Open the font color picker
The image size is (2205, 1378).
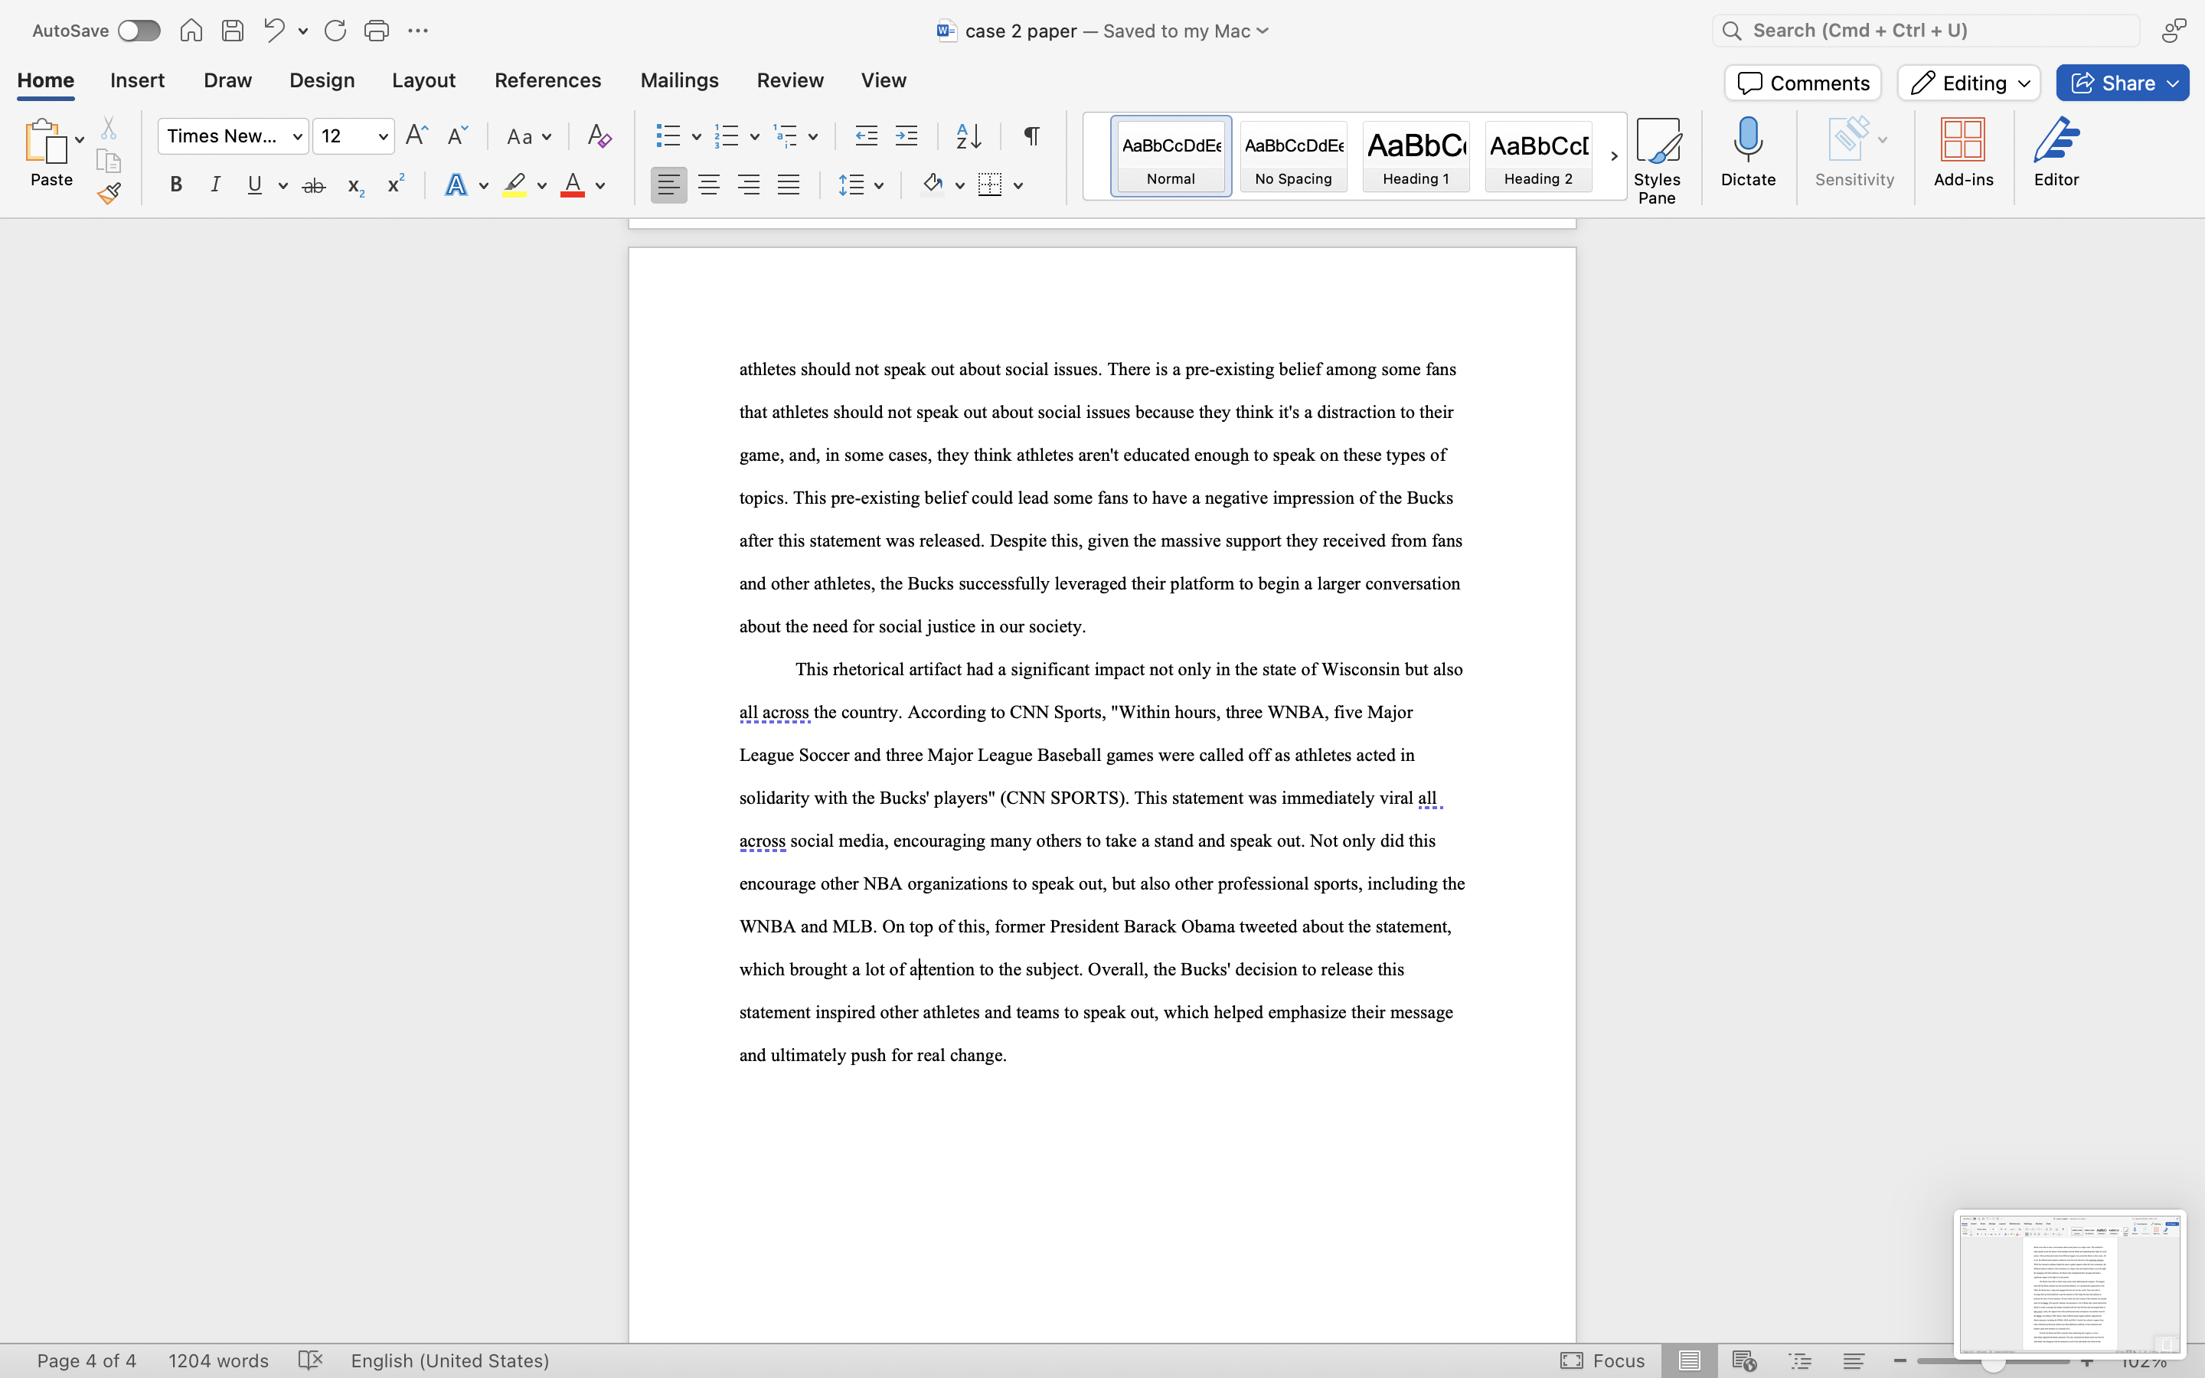pos(599,185)
